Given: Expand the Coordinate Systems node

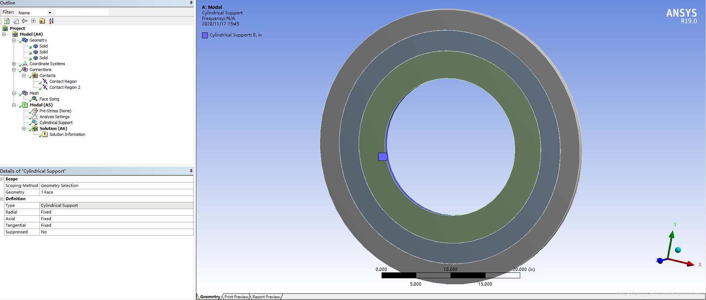Looking at the screenshot, I should (14, 64).
